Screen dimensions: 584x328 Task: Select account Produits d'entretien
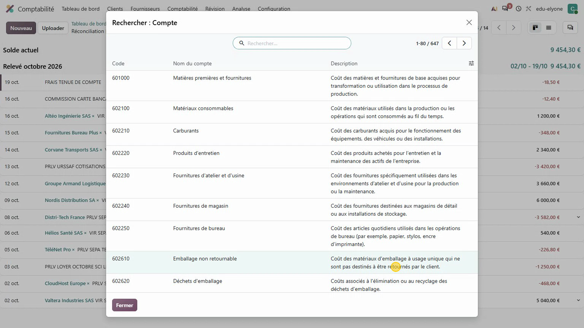tap(292, 157)
